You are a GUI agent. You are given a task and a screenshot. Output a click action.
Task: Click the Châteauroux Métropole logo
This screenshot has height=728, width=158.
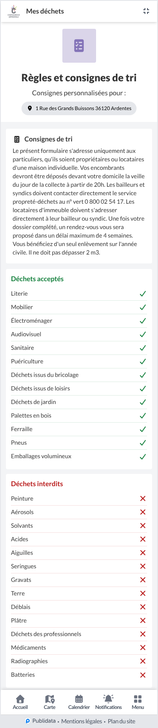pyautogui.click(x=13, y=11)
